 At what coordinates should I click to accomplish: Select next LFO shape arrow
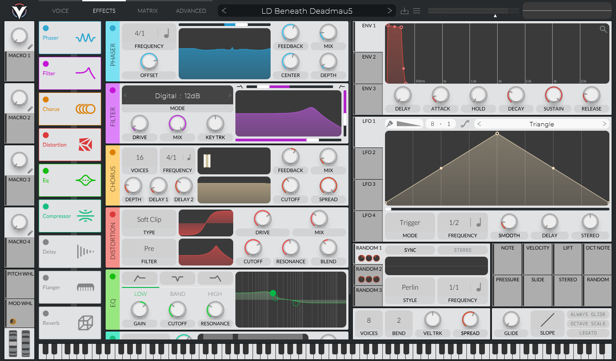tap(604, 124)
